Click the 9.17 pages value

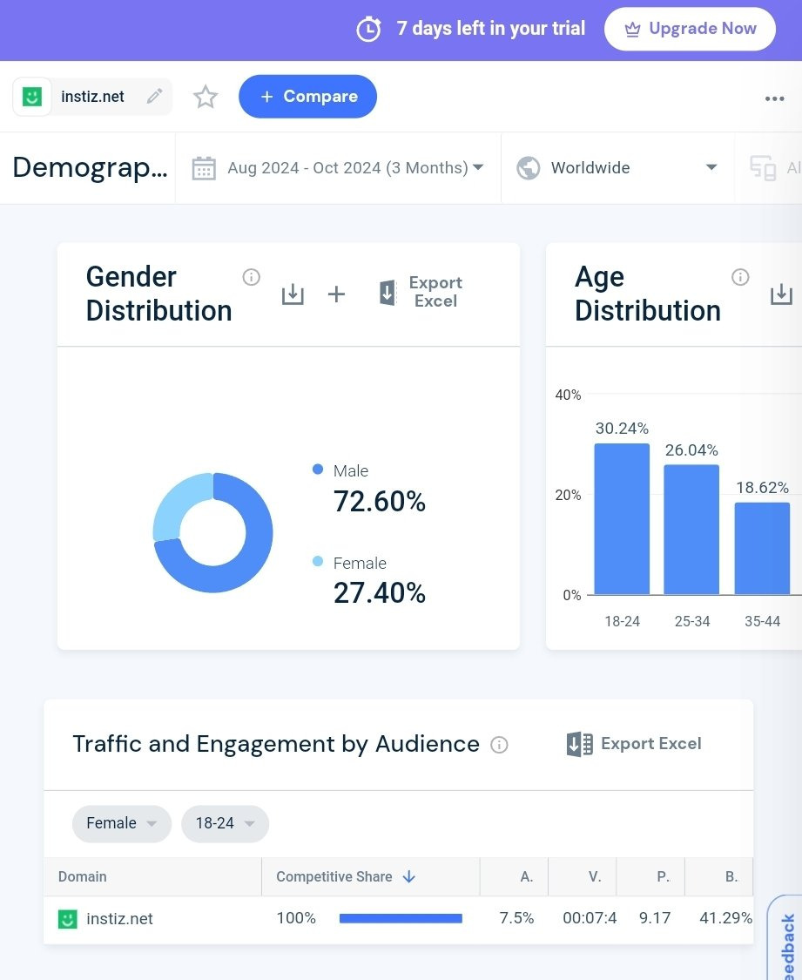click(x=655, y=918)
